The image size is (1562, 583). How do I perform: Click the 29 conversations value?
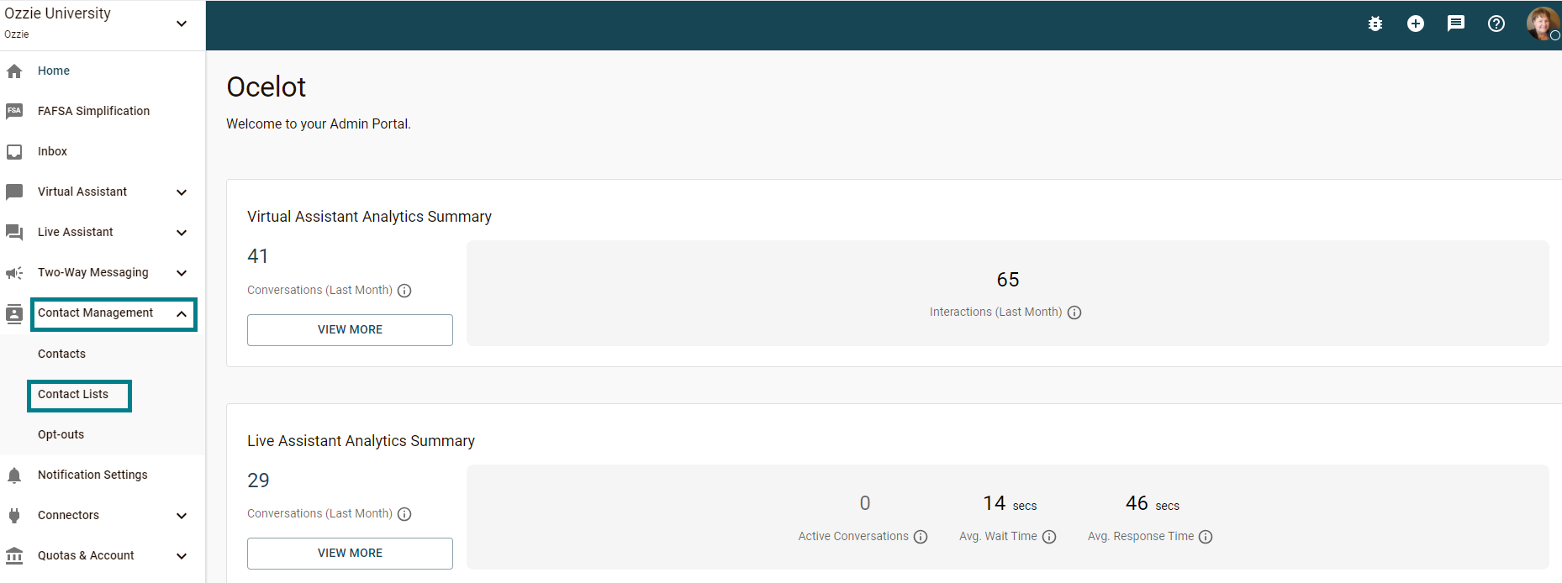(x=258, y=481)
